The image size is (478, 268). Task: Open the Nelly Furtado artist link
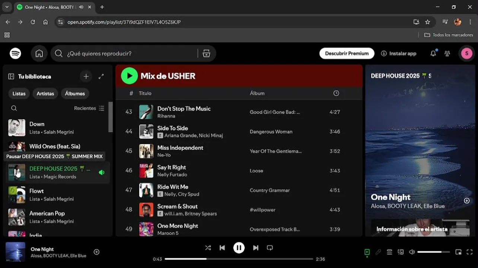click(x=172, y=175)
